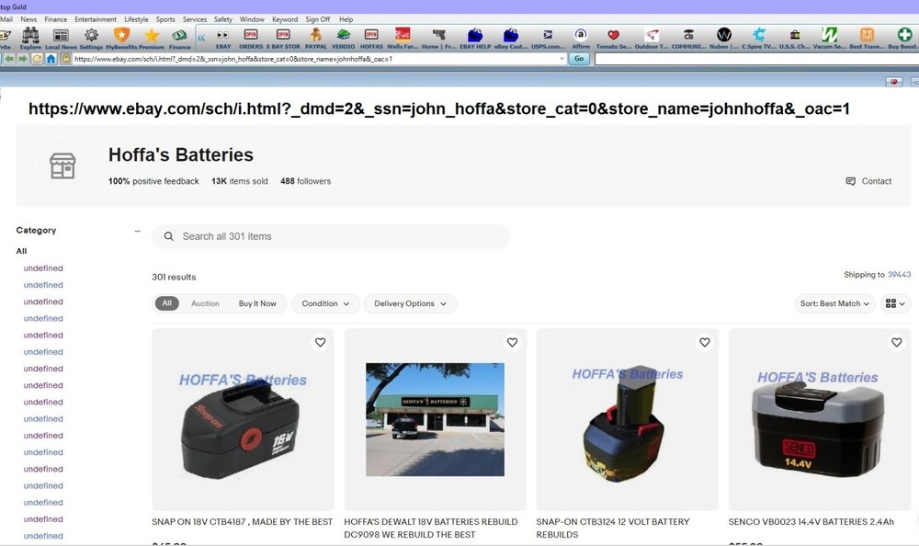Open the EBAY favorites shortcut
This screenshot has height=546, width=919.
pyautogui.click(x=223, y=38)
